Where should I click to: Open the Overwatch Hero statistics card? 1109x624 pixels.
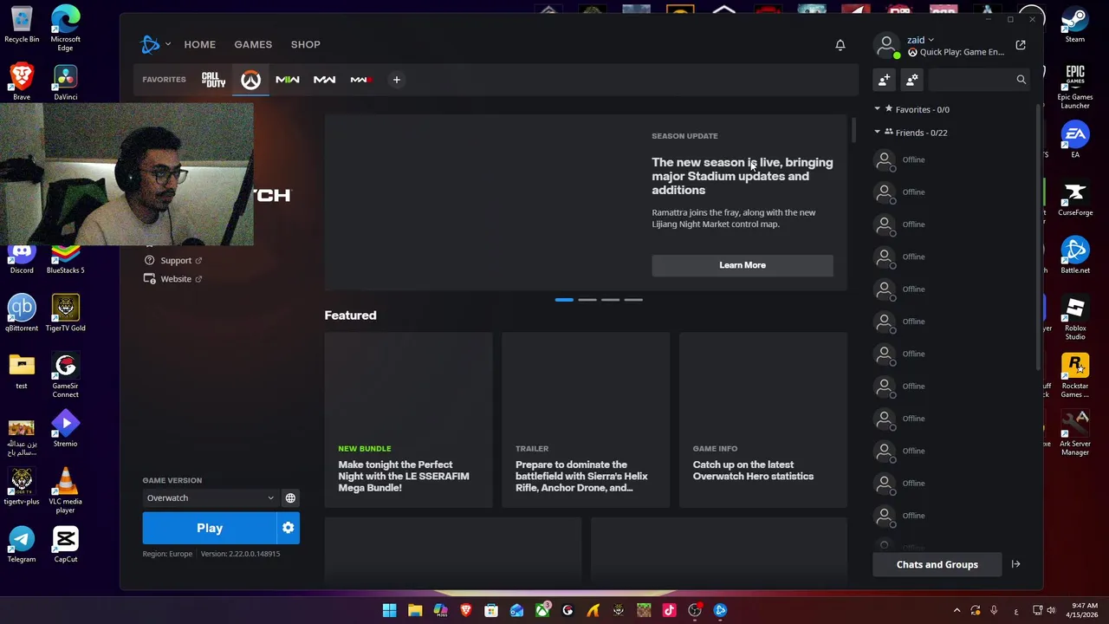(x=762, y=419)
